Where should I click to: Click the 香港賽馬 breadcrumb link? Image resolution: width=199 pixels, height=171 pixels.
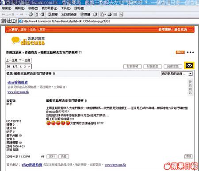click(31, 52)
